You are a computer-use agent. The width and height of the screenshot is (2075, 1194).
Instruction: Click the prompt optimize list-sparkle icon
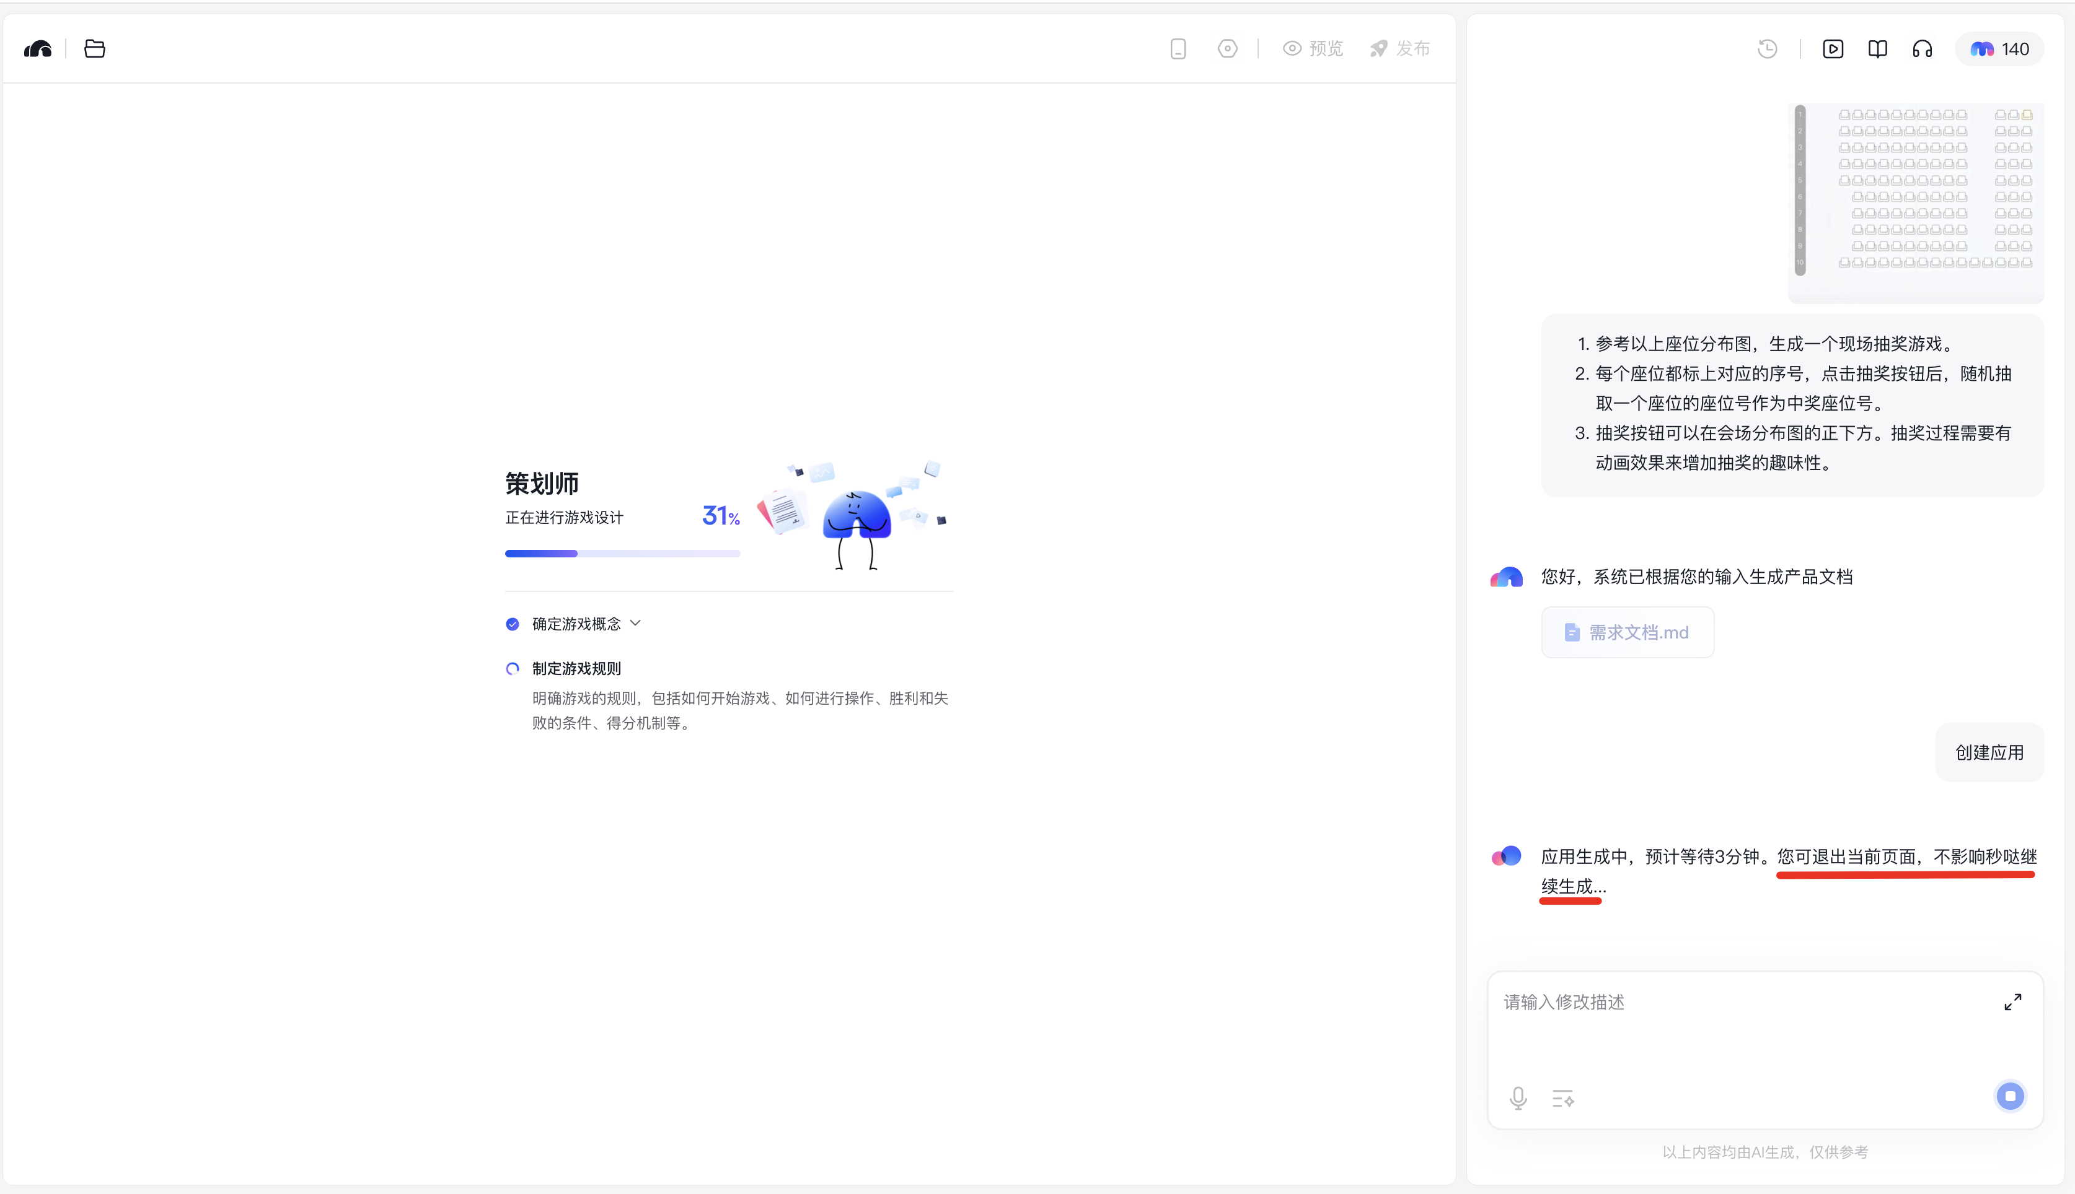pos(1563,1098)
